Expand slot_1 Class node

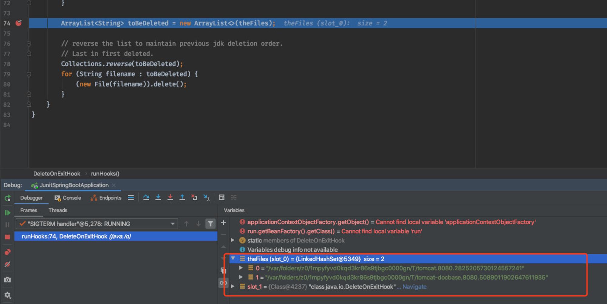click(233, 286)
